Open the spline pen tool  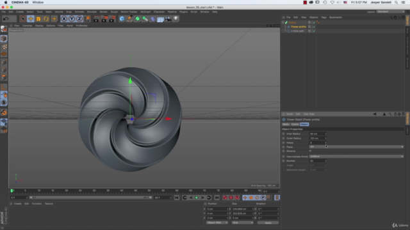click(129, 19)
